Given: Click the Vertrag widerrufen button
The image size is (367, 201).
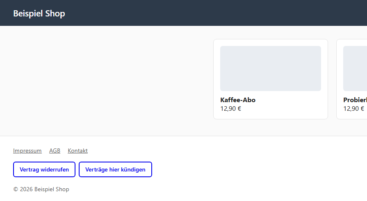Looking at the screenshot, I should (44, 169).
